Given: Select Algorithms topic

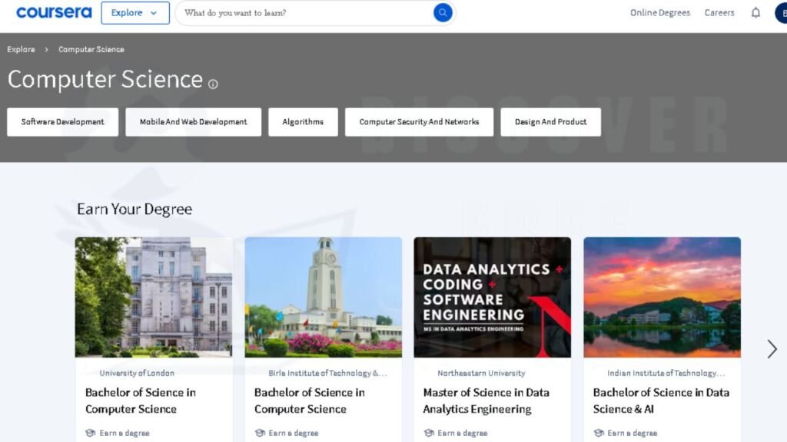Looking at the screenshot, I should (x=303, y=122).
